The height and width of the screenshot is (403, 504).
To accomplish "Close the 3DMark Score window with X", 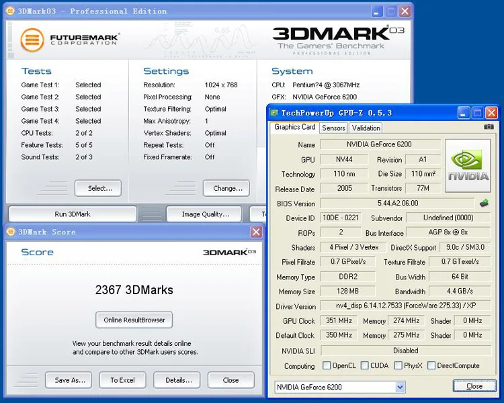I will (x=256, y=232).
